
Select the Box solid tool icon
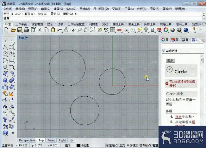tap(5, 80)
